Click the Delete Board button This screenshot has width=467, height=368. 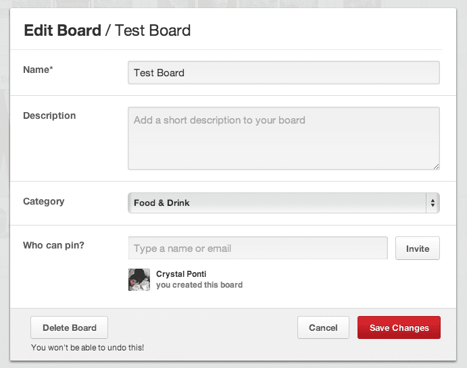tap(69, 327)
